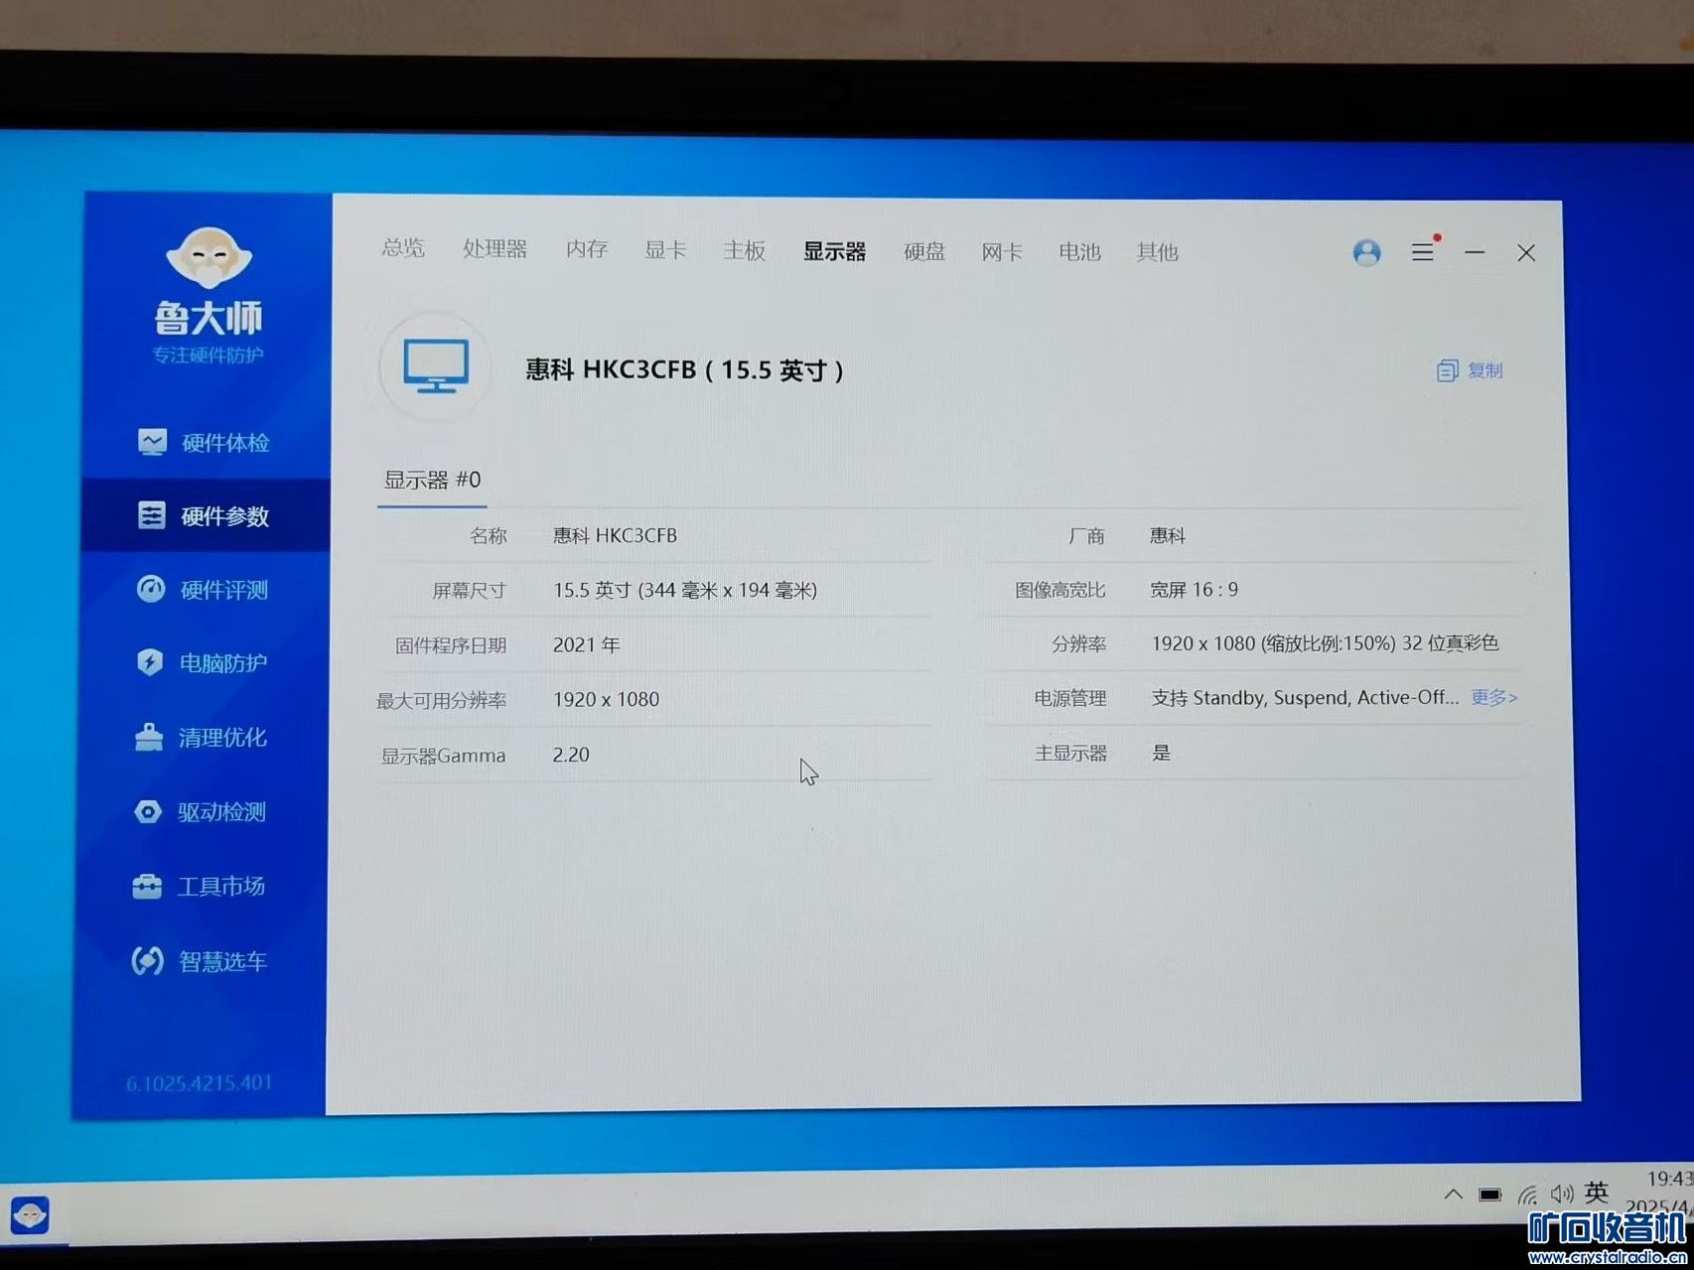This screenshot has width=1694, height=1270.
Task: Select the 显示器 tab
Action: (834, 251)
